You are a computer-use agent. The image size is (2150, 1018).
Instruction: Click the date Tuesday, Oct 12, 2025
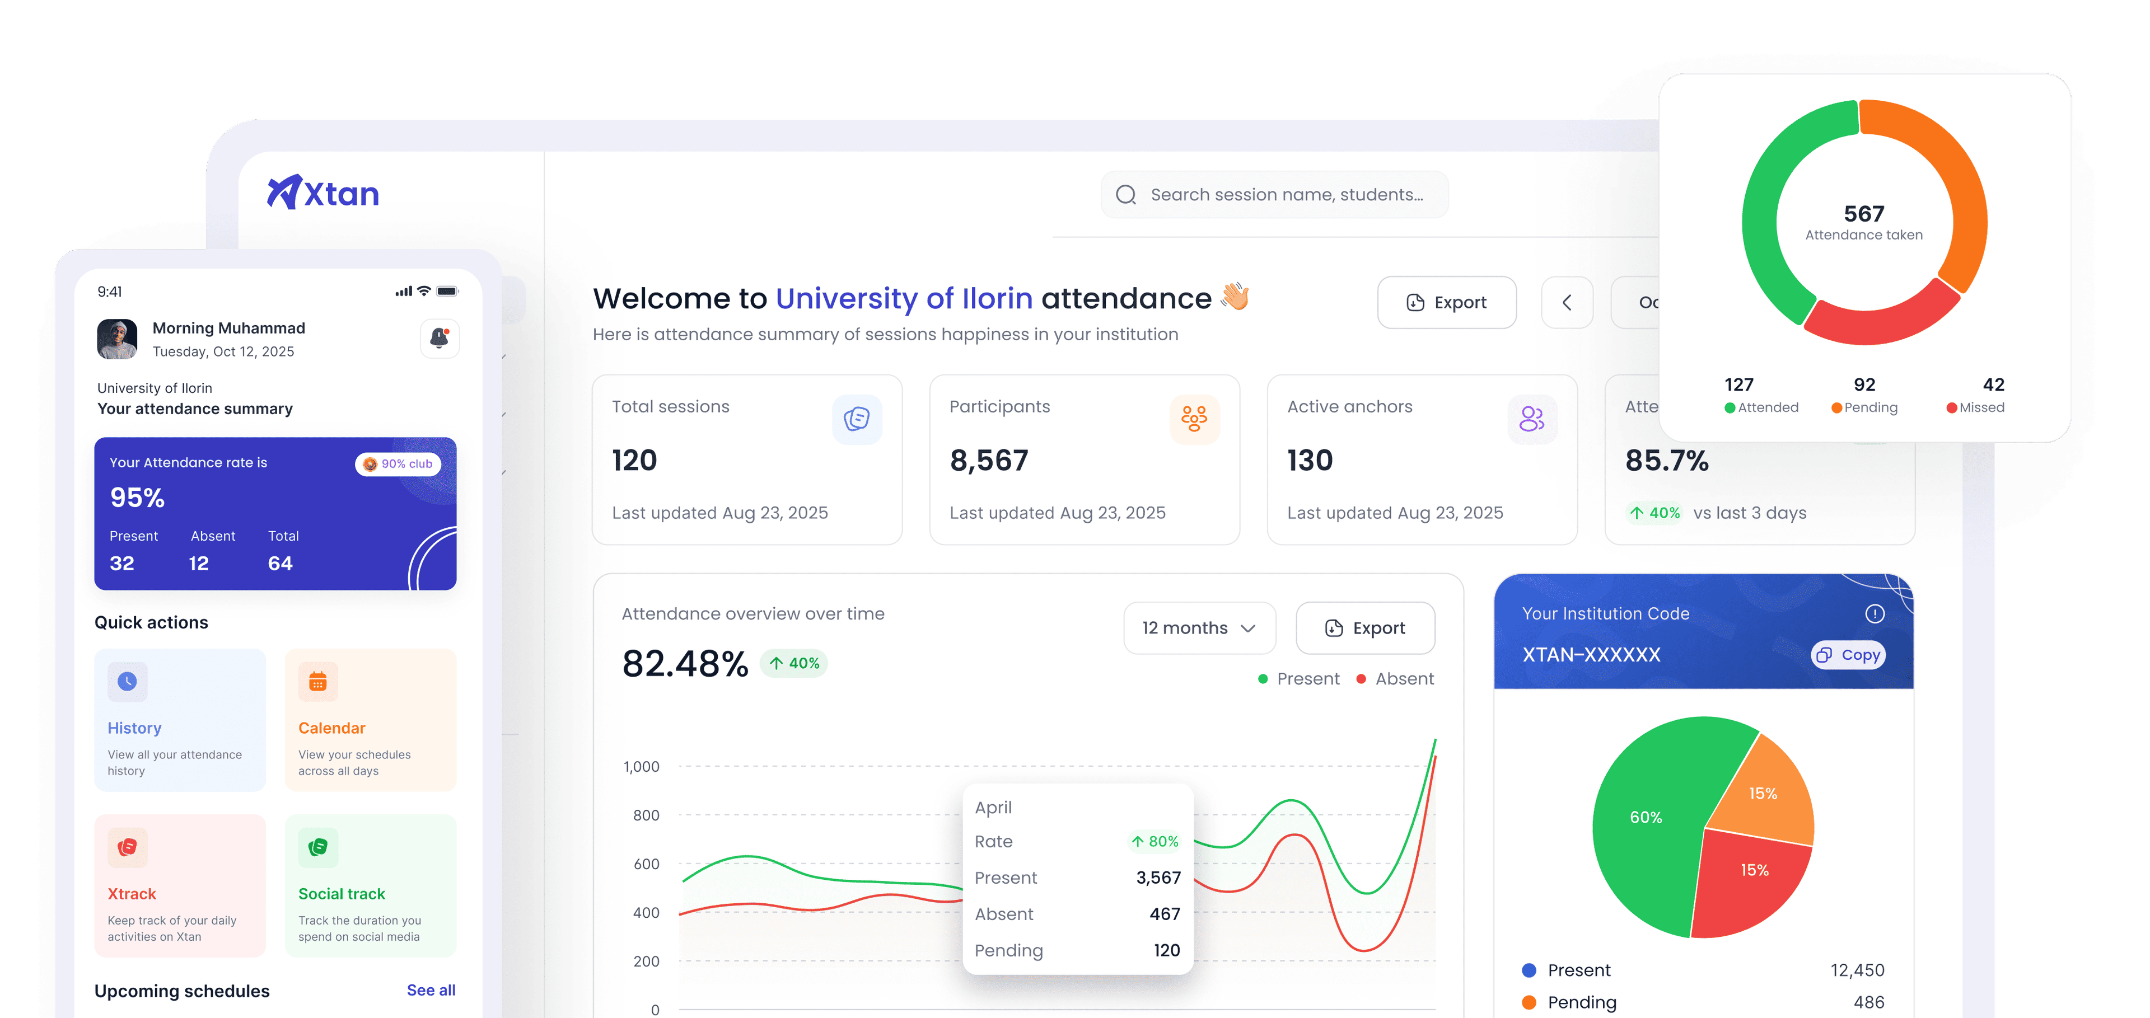point(223,352)
